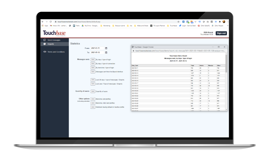Bookmark this page with the star icon

178,22
